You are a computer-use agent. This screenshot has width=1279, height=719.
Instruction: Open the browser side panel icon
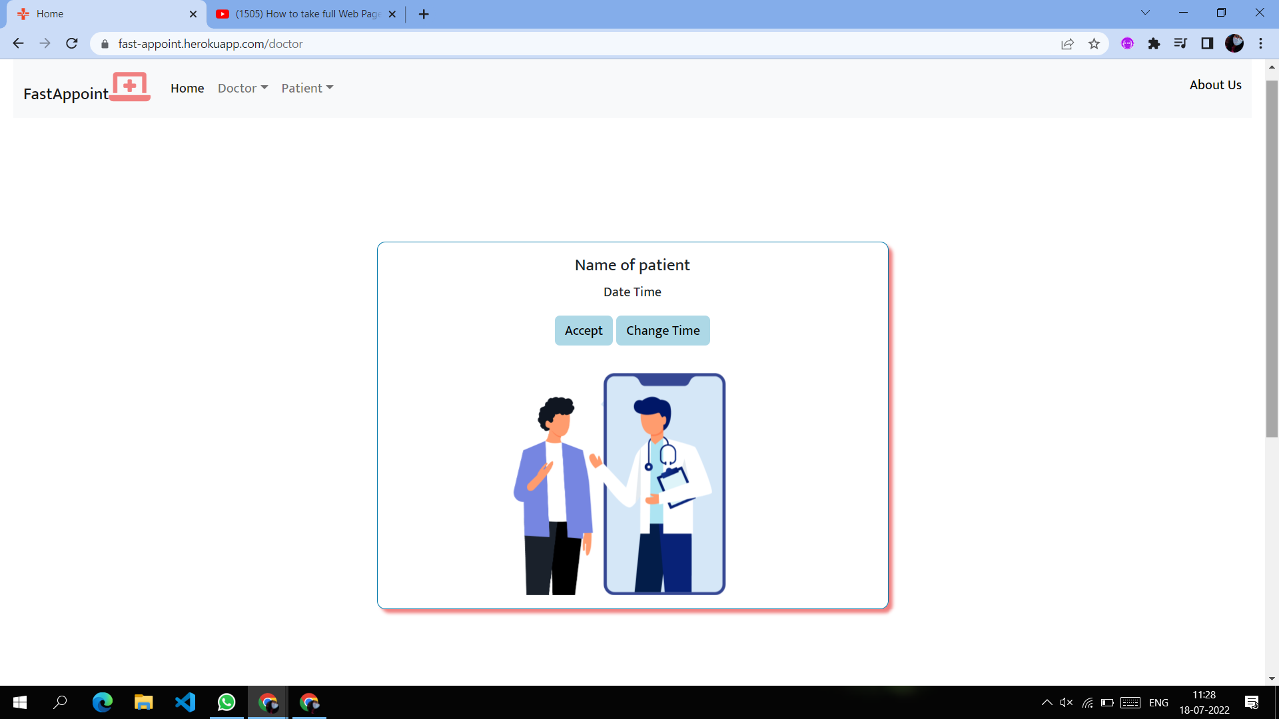tap(1208, 43)
